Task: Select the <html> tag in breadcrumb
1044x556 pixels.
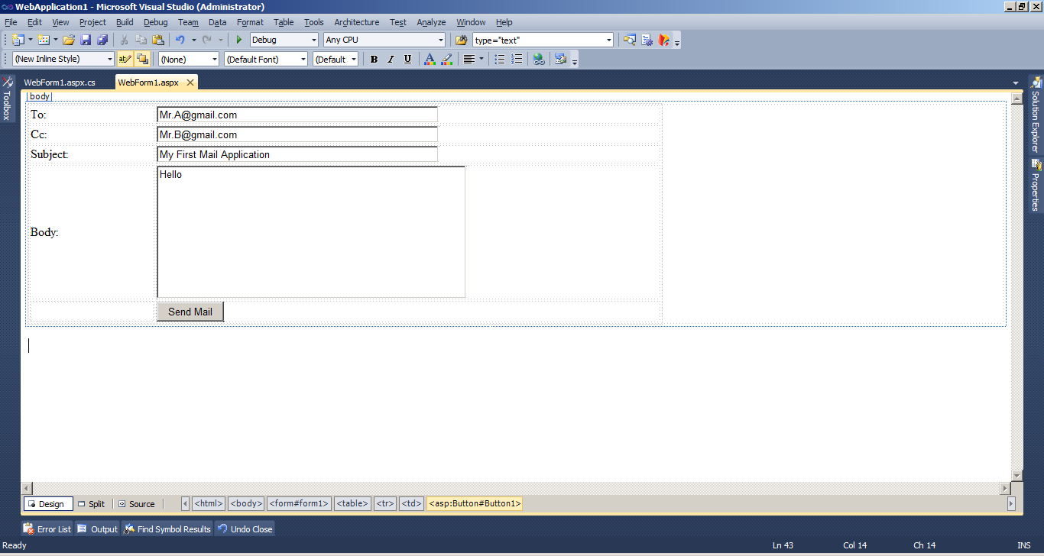Action: pos(209,504)
